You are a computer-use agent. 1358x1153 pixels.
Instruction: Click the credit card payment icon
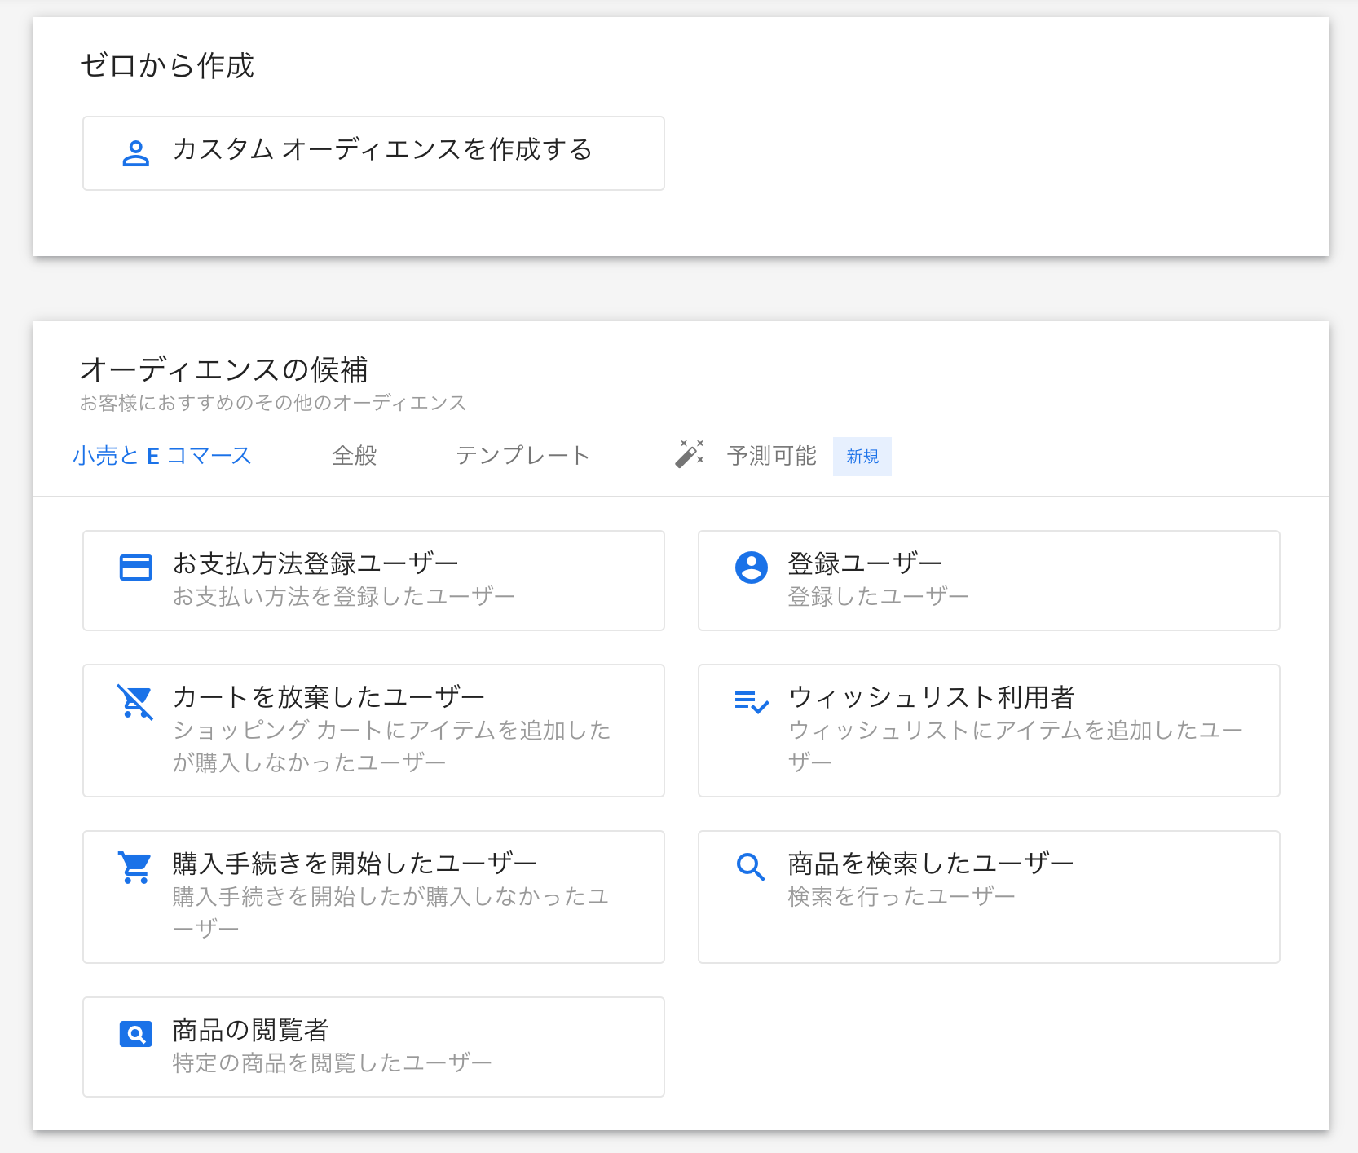[x=135, y=567]
